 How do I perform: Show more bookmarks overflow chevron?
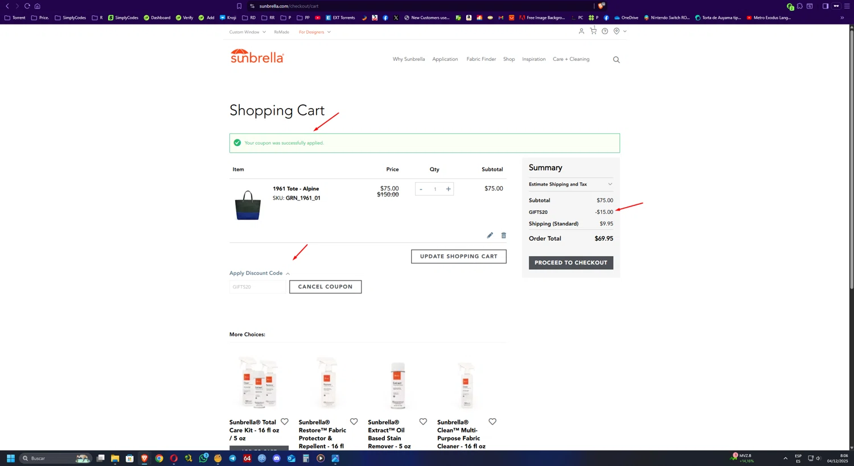[x=842, y=18]
